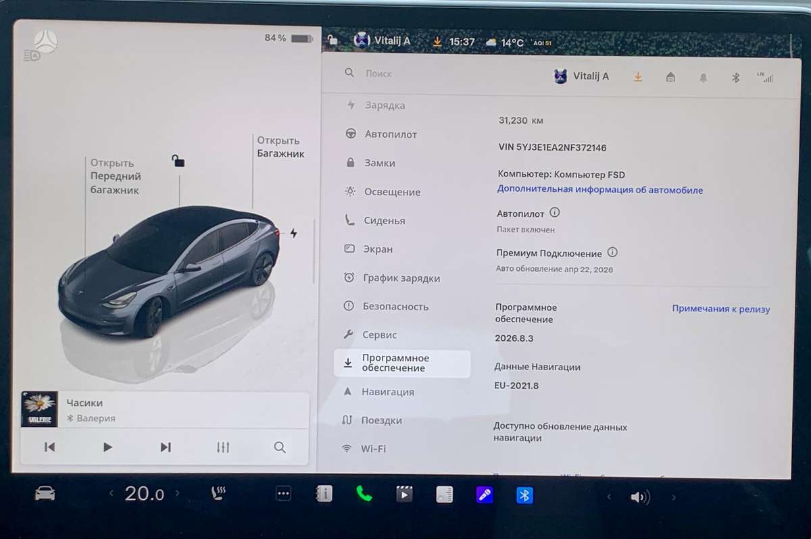
Task: Turn on seat heater icon
Action: pos(218,494)
